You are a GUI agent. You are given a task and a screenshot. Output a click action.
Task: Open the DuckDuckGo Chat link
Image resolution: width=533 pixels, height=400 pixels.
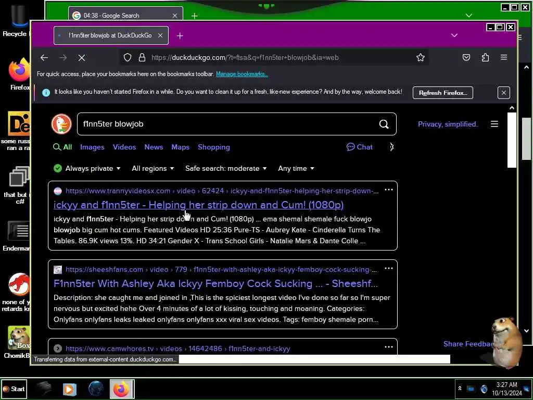point(360,147)
